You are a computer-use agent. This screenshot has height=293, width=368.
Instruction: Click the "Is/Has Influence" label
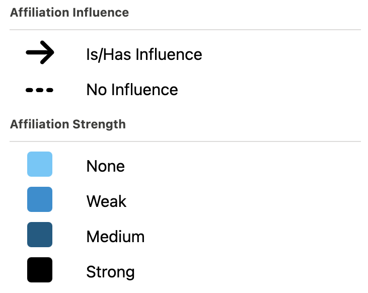pyautogui.click(x=144, y=54)
